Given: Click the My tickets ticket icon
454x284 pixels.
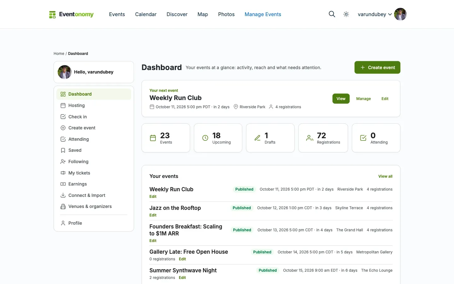Looking at the screenshot, I should point(63,173).
